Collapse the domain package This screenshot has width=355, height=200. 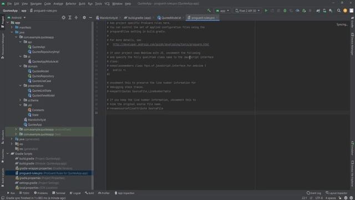click(21, 66)
